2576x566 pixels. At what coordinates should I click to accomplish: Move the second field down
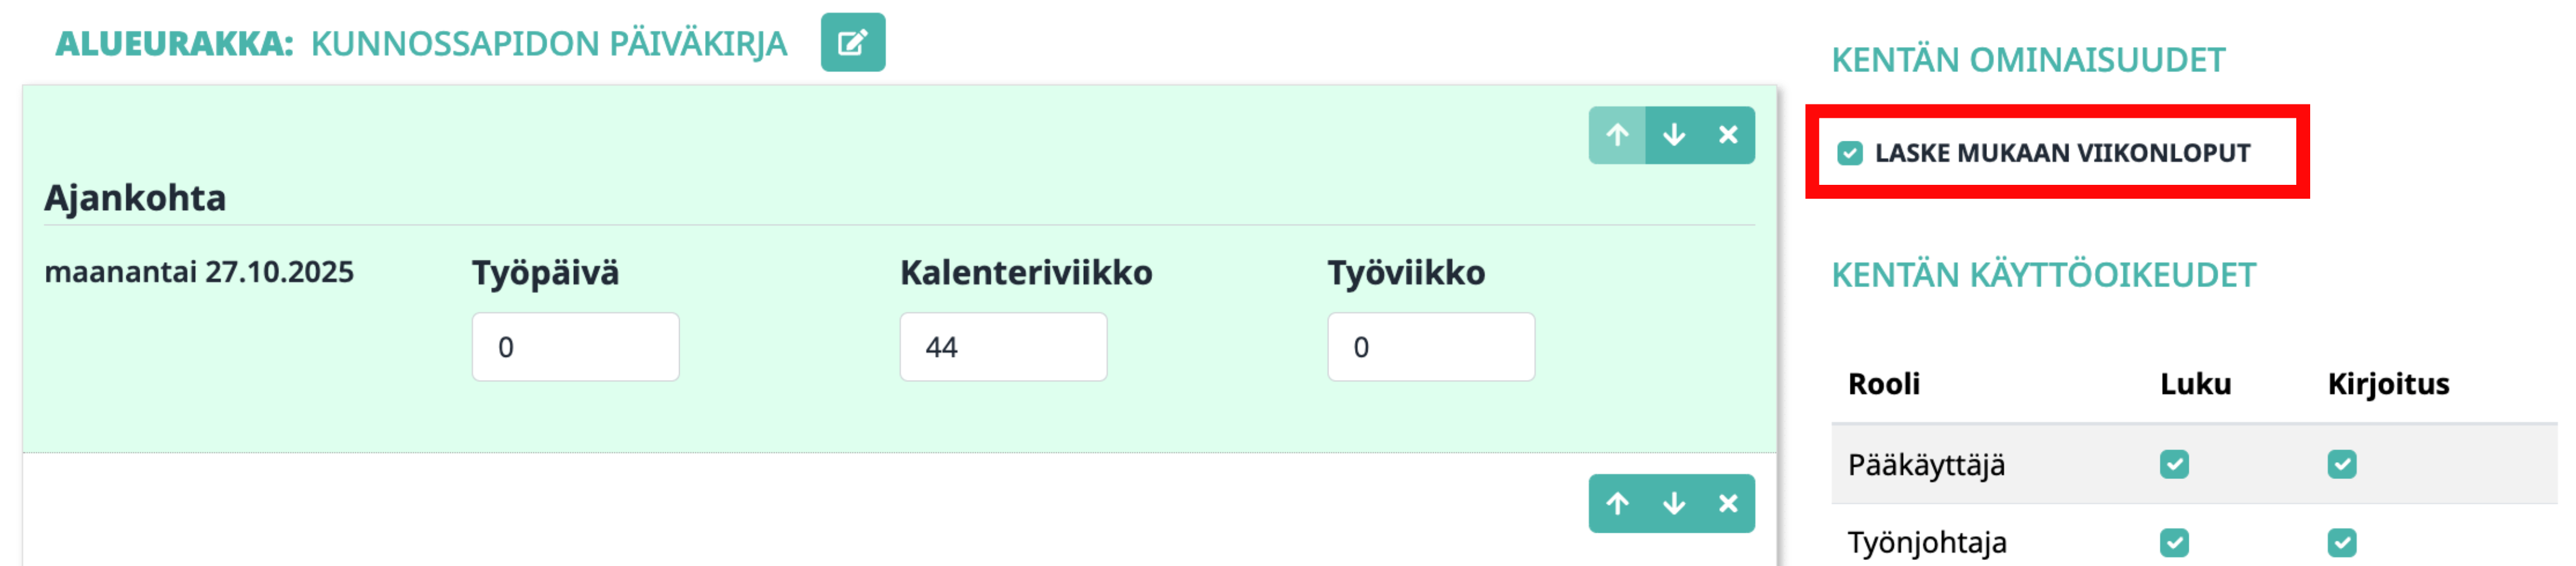coord(1673,503)
